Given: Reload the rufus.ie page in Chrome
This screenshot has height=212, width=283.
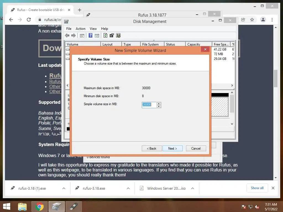Looking at the screenshot, I should point(29,20).
